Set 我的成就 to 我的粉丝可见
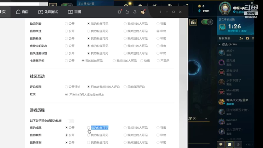 [x=88, y=128]
